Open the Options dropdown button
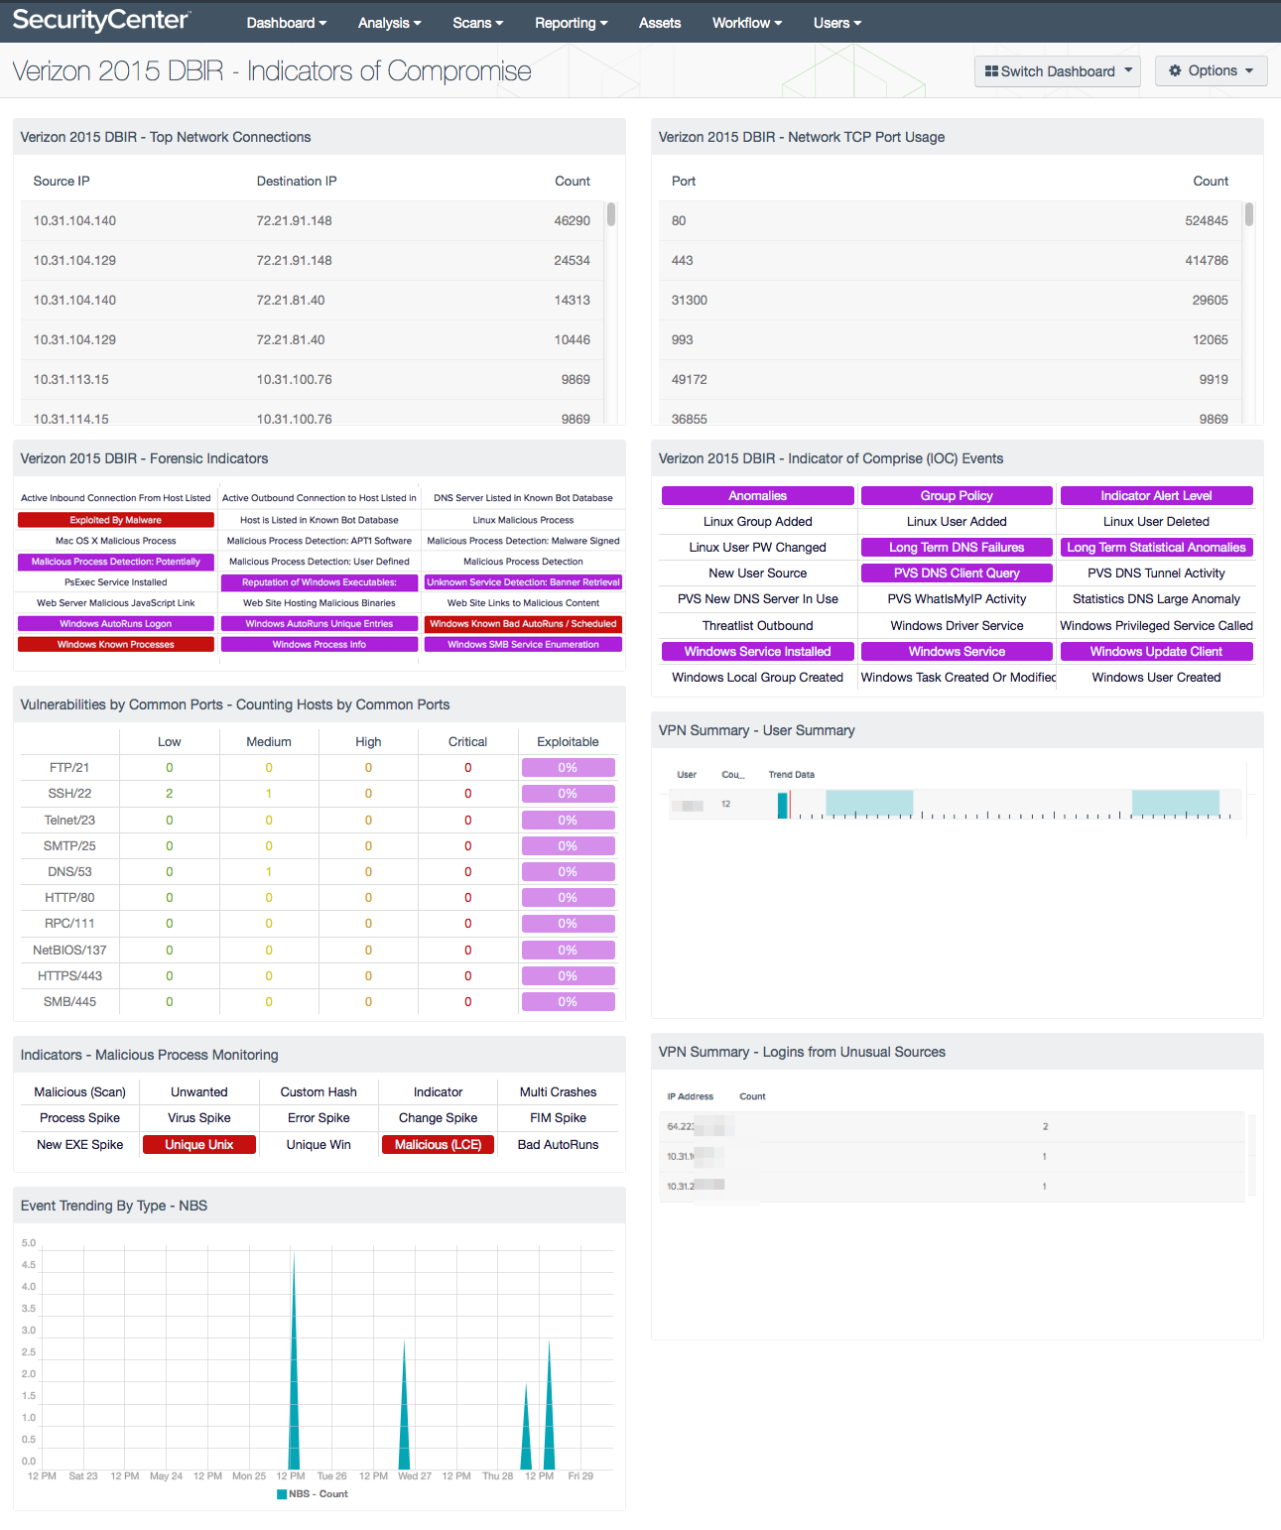This screenshot has width=1281, height=1530. [x=1211, y=71]
